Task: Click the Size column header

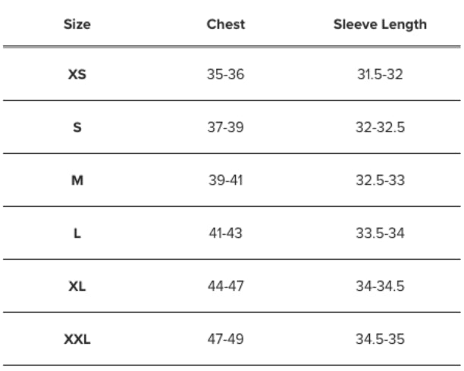Action: click(x=77, y=24)
